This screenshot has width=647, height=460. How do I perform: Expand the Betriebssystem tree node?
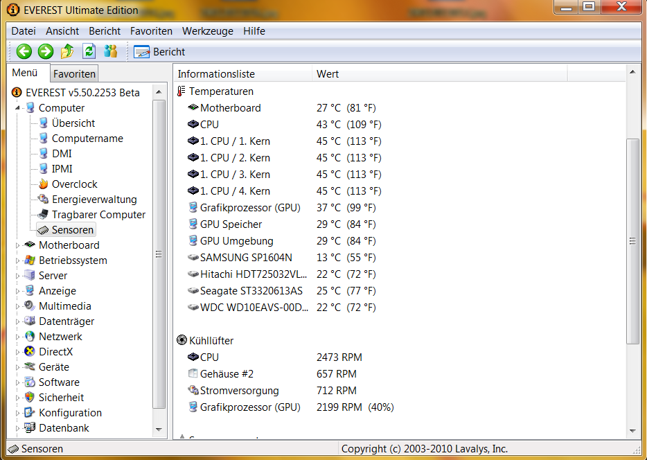pyautogui.click(x=17, y=260)
